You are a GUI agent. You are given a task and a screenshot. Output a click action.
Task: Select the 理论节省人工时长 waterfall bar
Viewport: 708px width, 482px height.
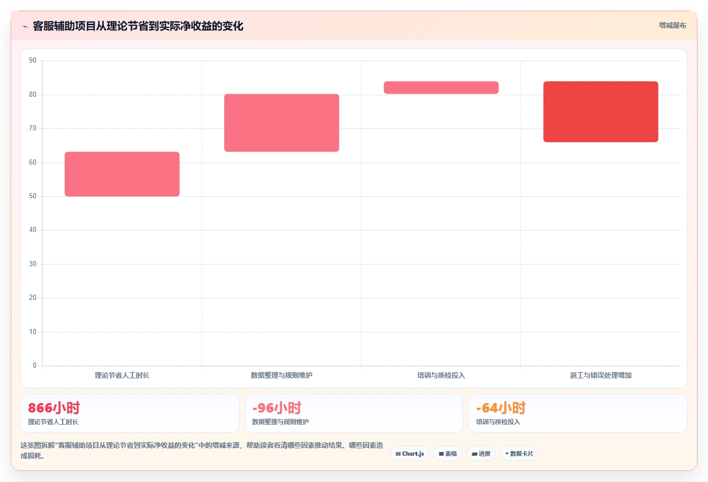[x=122, y=174]
